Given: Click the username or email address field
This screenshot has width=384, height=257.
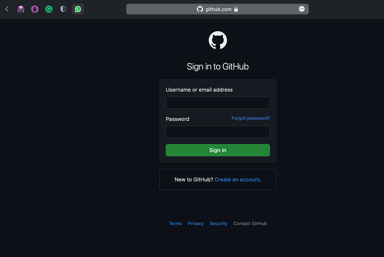Looking at the screenshot, I should tap(218, 102).
